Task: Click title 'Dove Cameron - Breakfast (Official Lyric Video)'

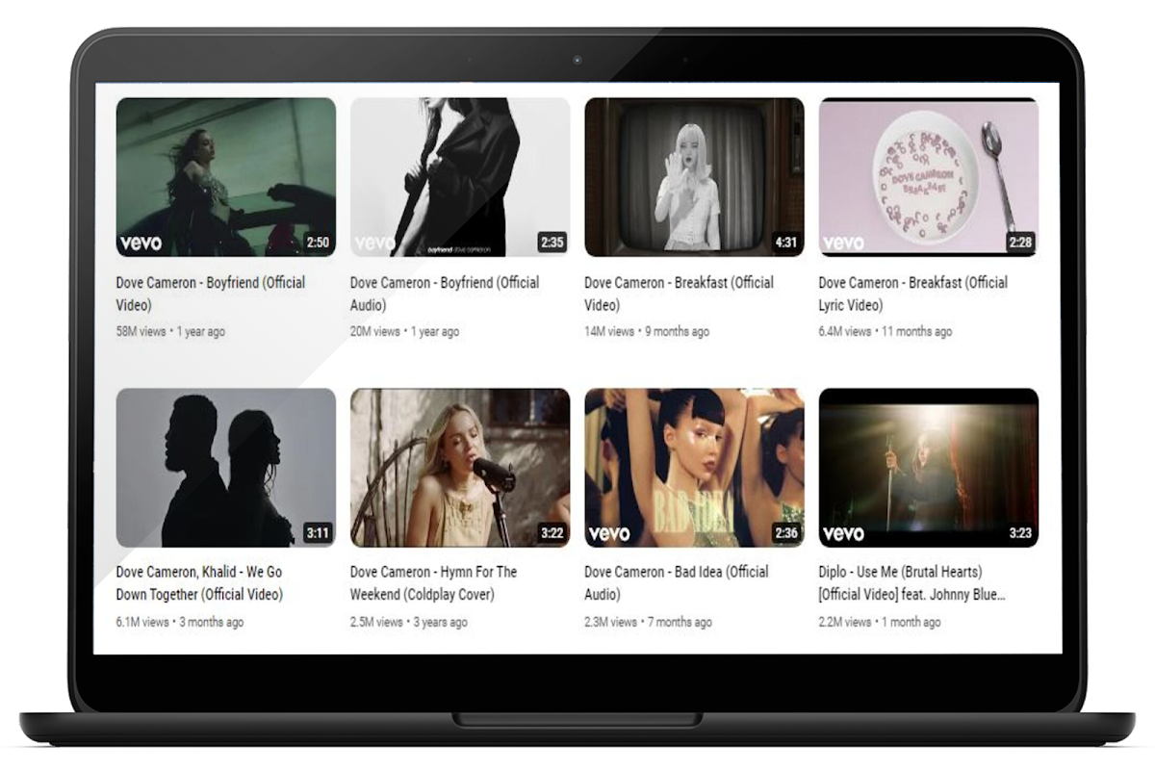Action: [913, 294]
